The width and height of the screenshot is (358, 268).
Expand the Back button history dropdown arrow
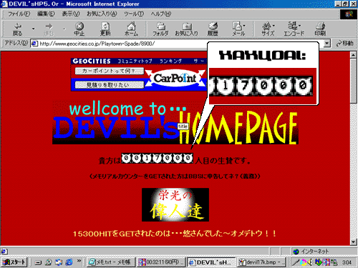point(33,29)
